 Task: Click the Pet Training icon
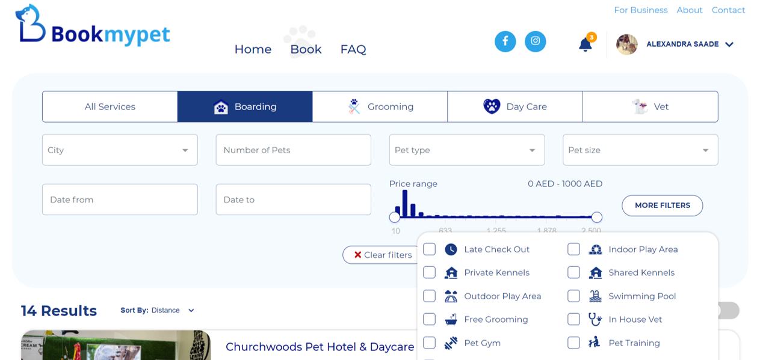[595, 343]
